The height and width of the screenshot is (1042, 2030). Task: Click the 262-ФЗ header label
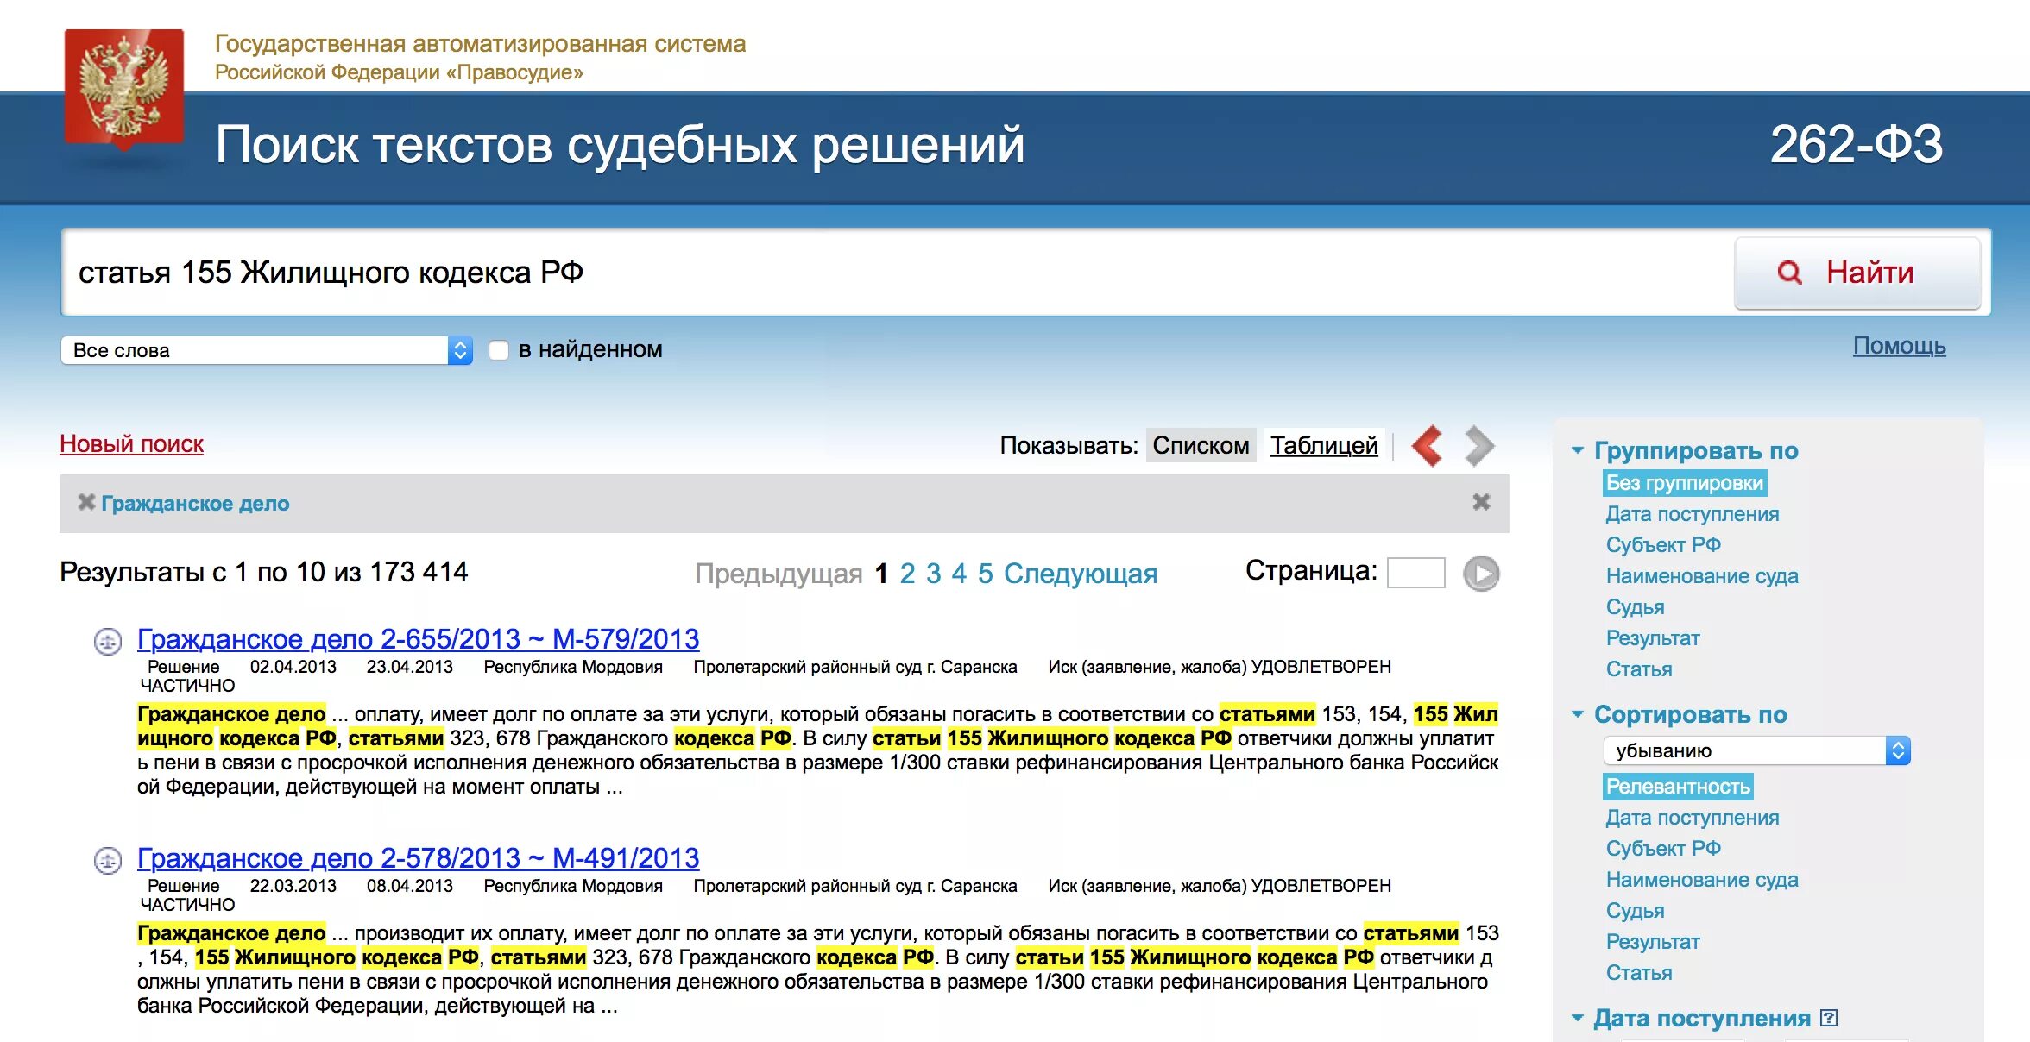[x=1856, y=144]
